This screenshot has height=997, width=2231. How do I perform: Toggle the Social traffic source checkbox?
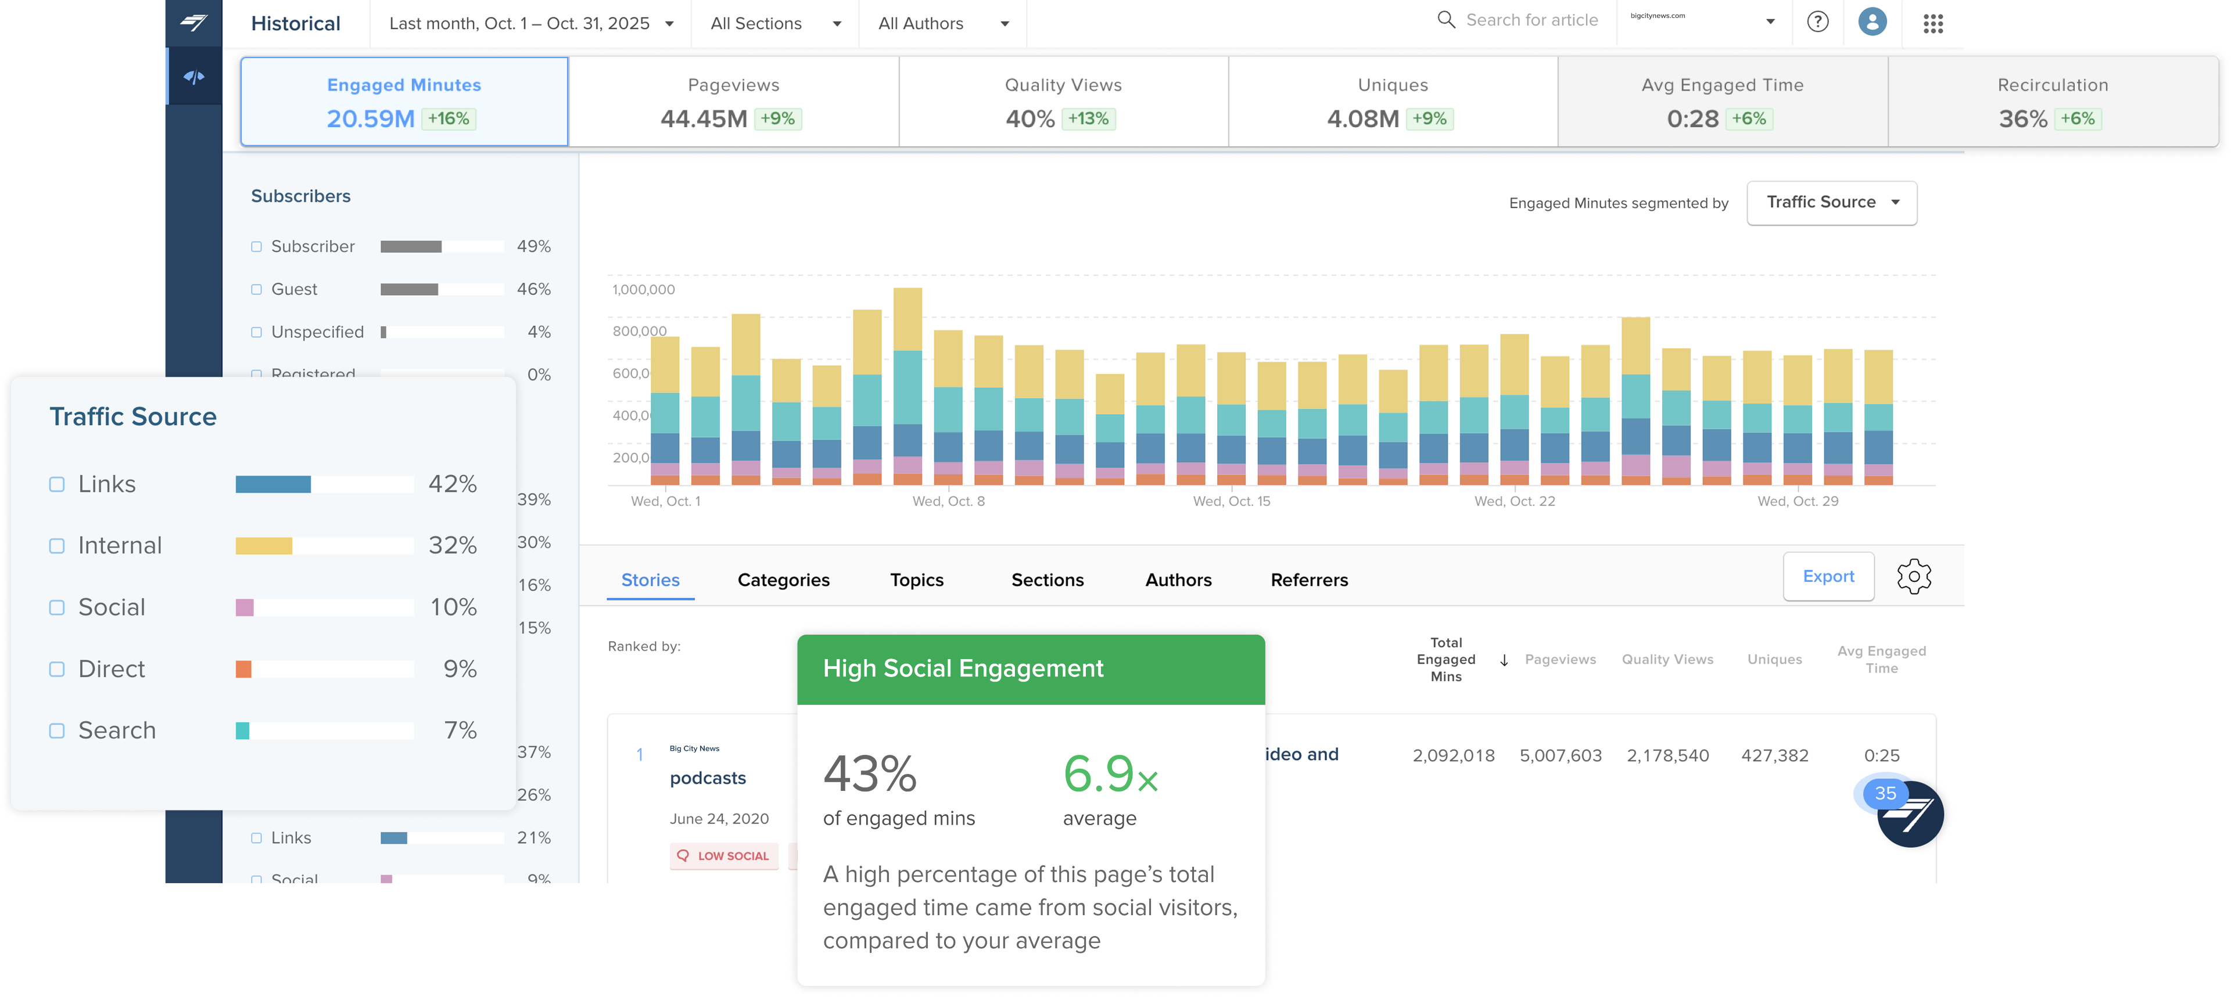tap(57, 607)
